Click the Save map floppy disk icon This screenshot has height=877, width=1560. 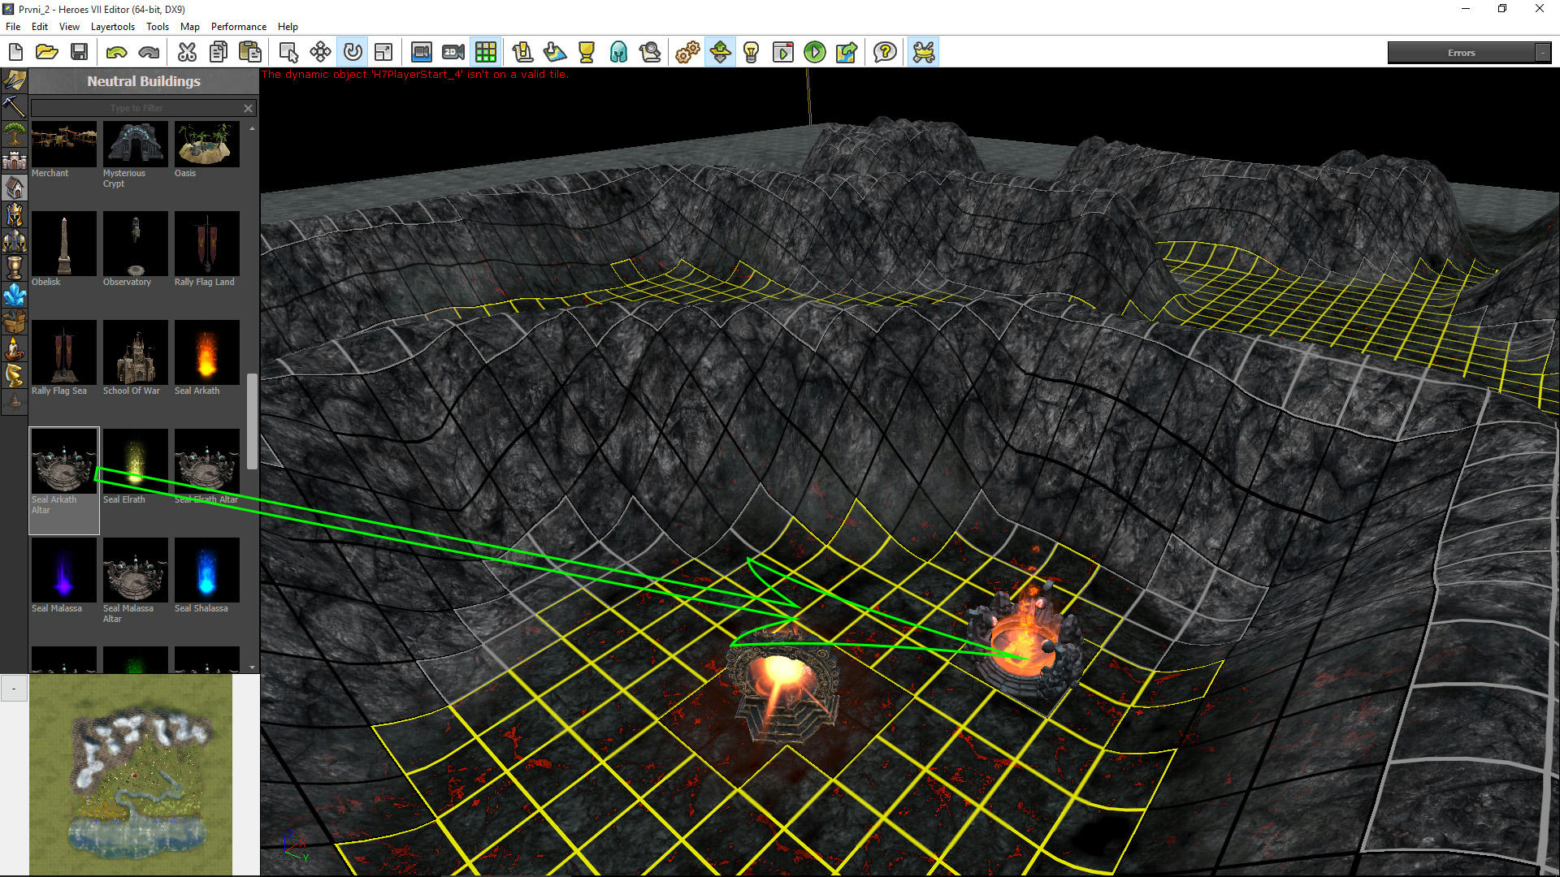[x=79, y=53]
